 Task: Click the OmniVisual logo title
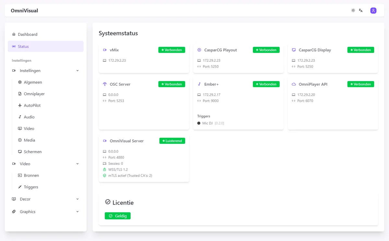click(24, 11)
